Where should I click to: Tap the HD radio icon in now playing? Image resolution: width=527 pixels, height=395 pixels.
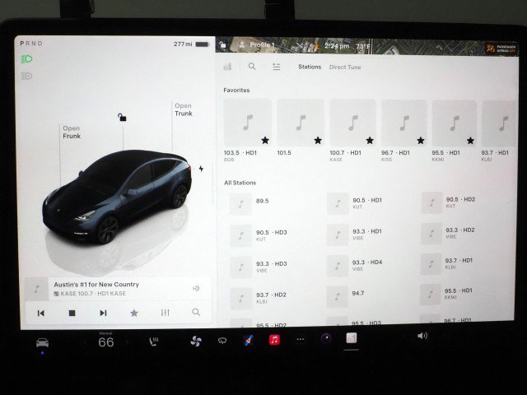point(196,288)
